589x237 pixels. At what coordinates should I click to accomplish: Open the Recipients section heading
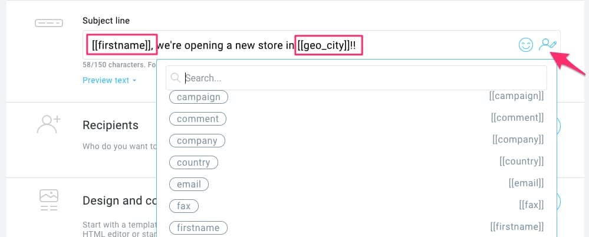(x=110, y=125)
